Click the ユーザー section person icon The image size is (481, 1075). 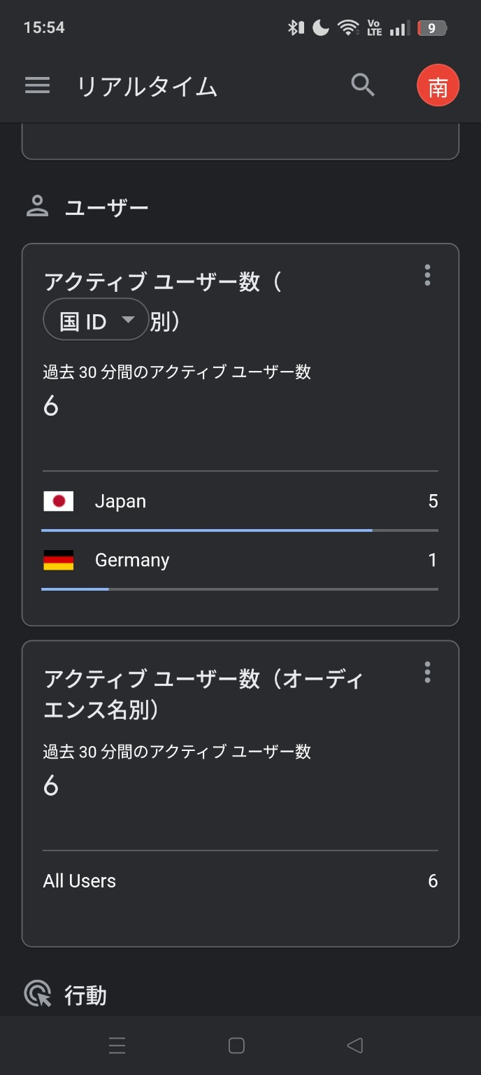(38, 206)
